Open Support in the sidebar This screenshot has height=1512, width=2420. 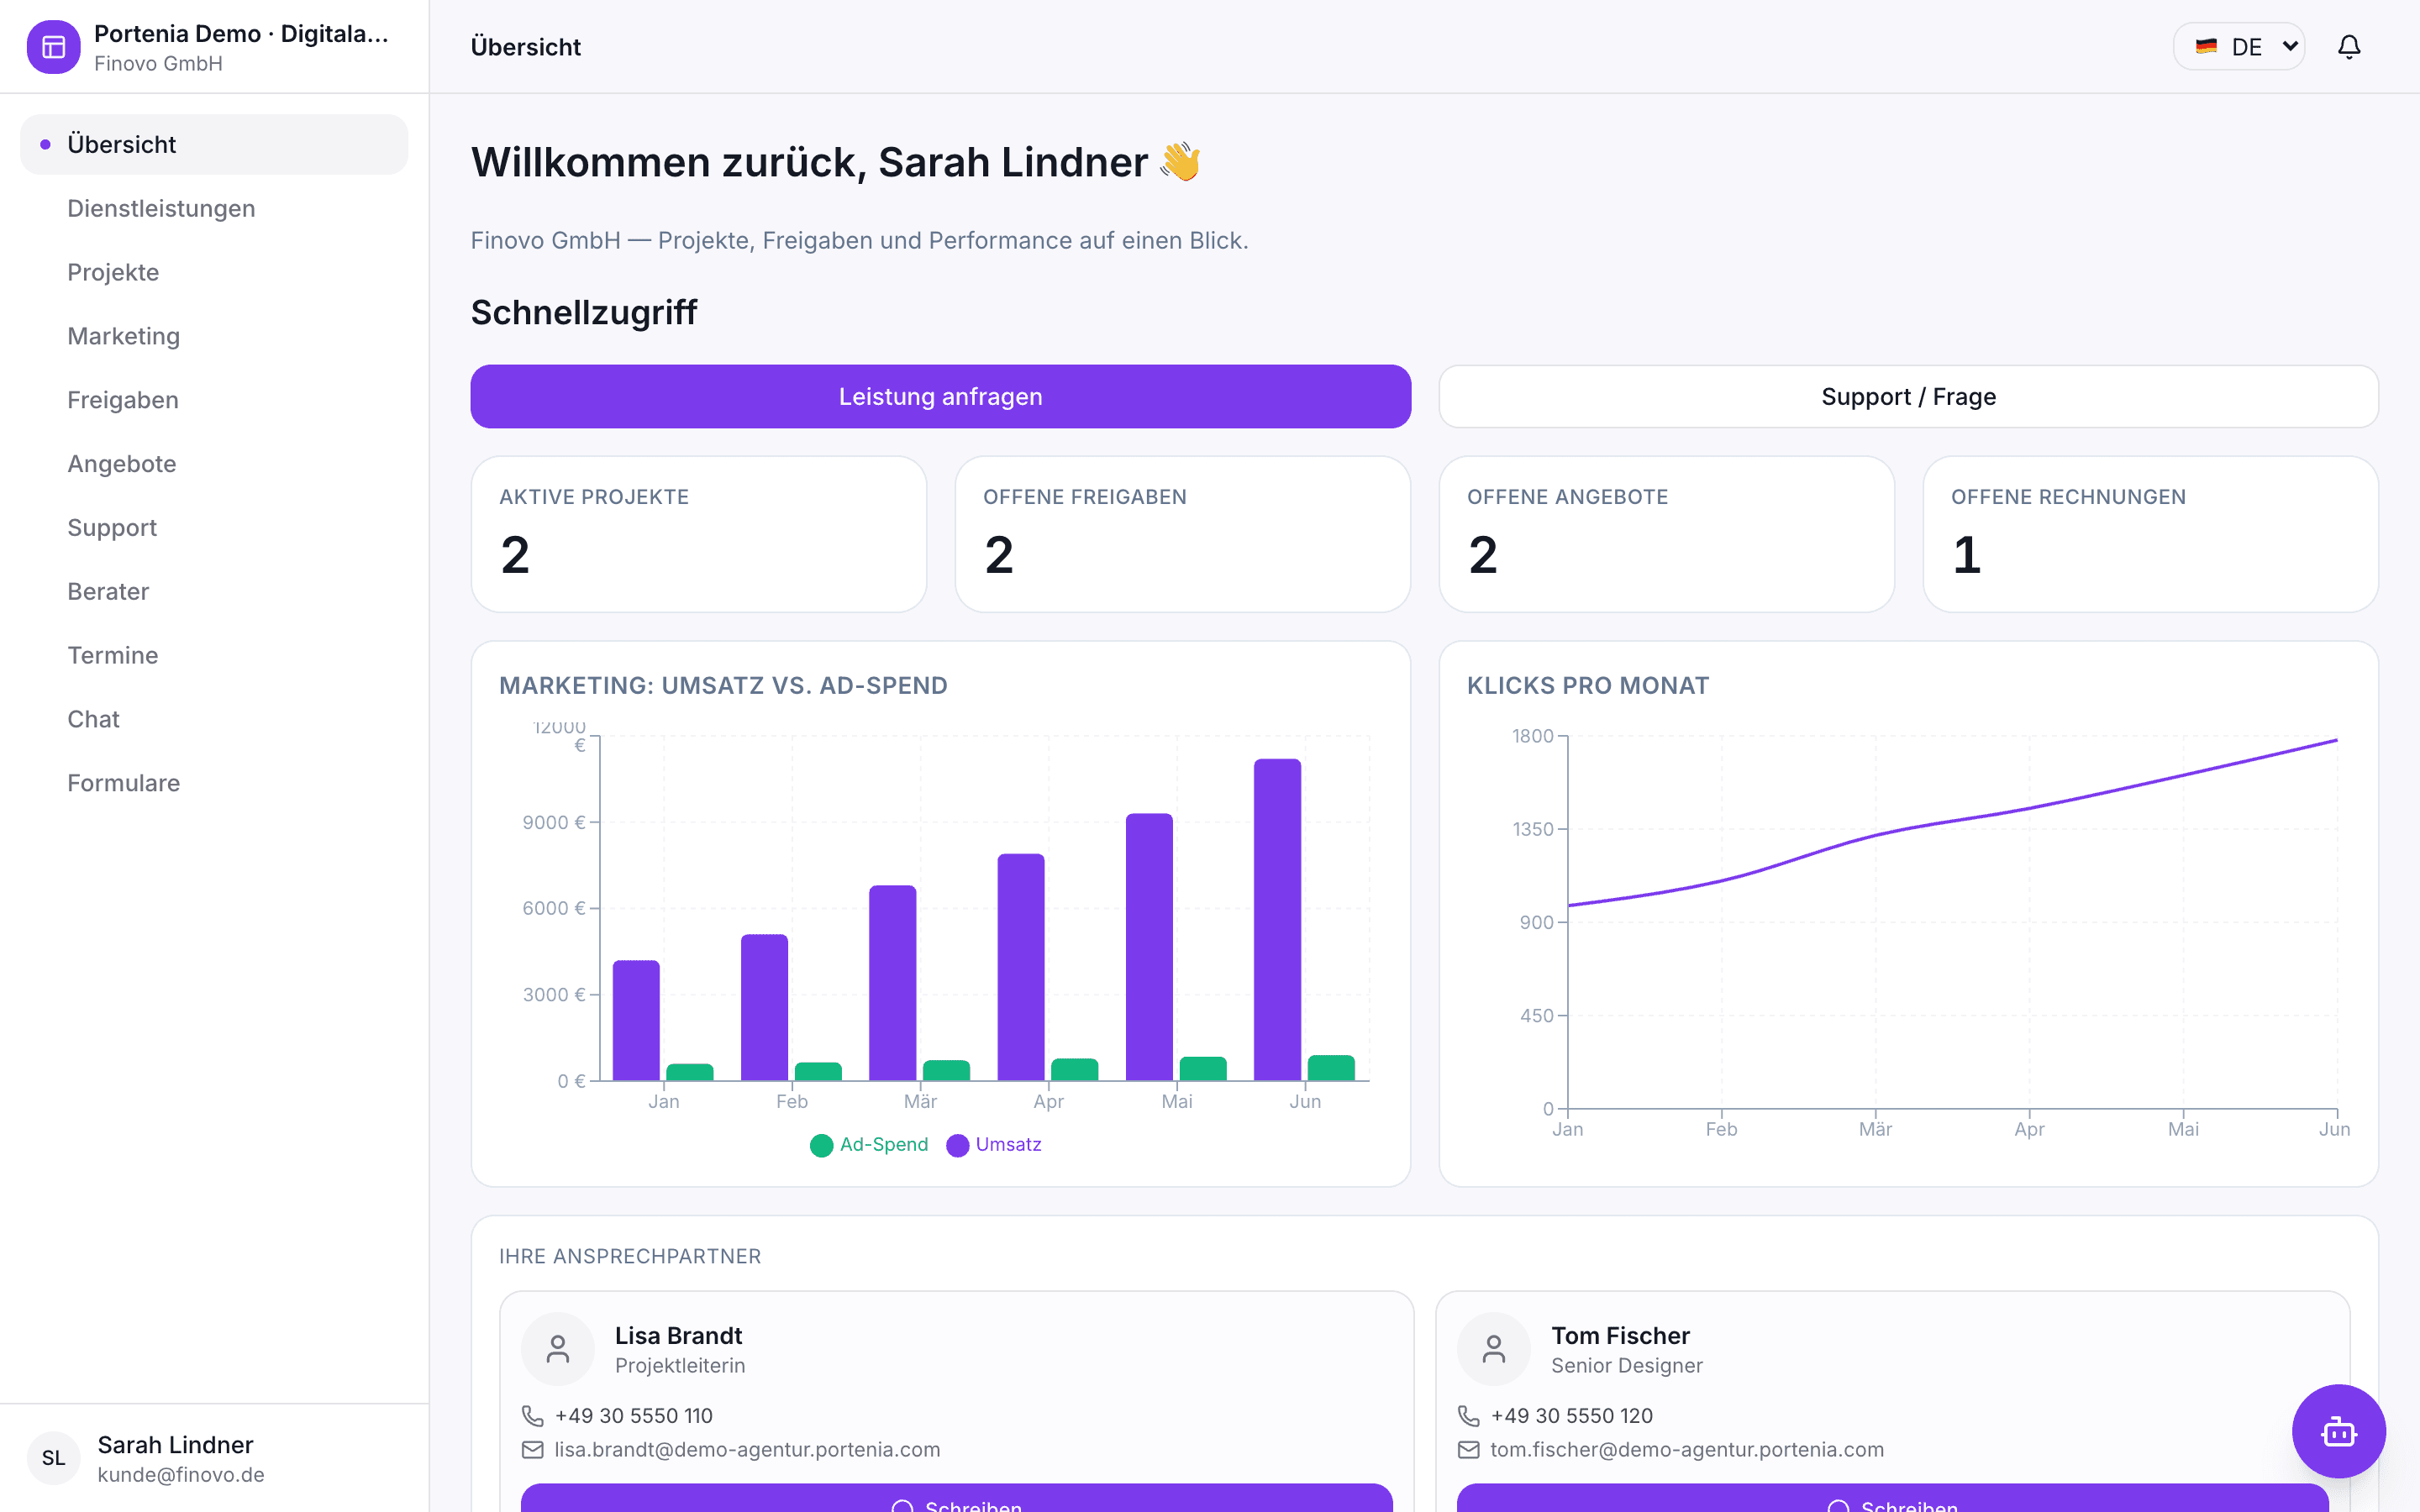pos(214,528)
